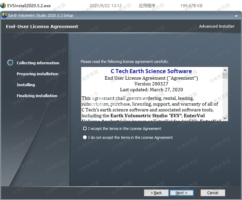
Task: Click the file type '应用程序' cell
Action: point(147,6)
